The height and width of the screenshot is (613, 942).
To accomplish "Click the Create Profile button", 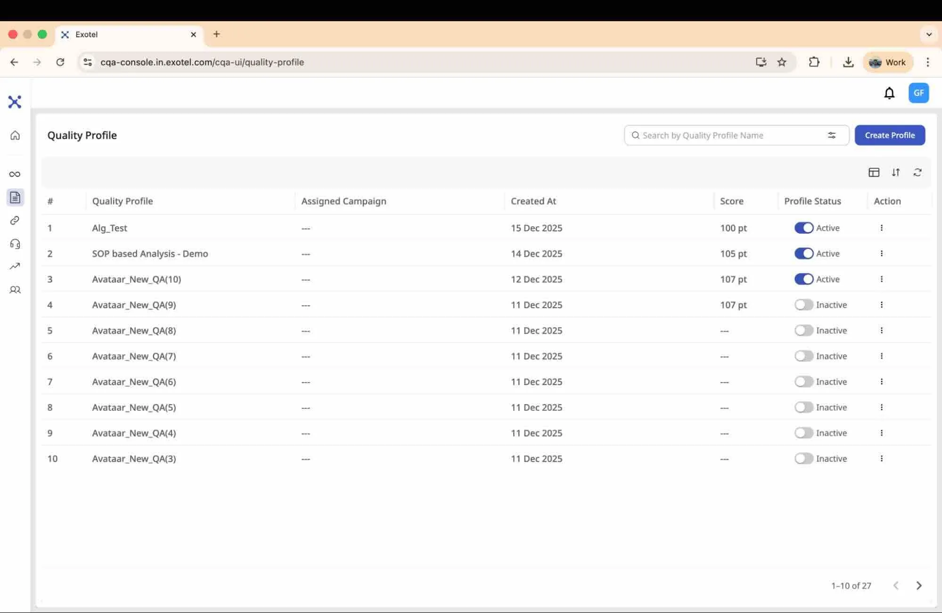I will (890, 135).
